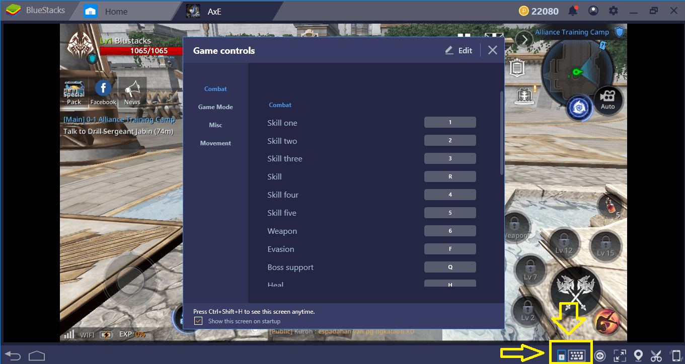The width and height of the screenshot is (685, 364).
Task: Close the Game controls dialog
Action: click(x=493, y=50)
